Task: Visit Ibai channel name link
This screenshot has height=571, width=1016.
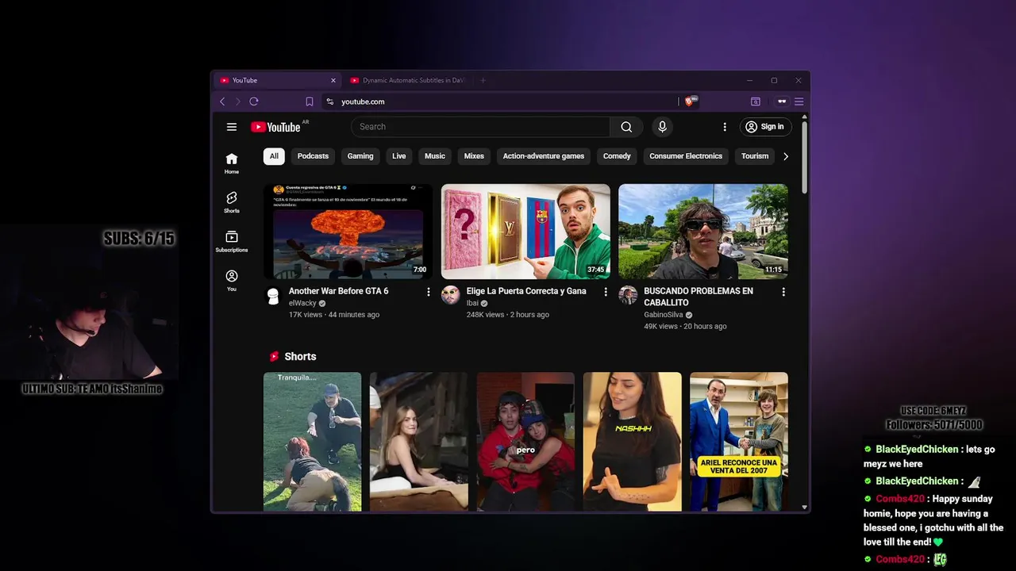Action: click(x=472, y=303)
